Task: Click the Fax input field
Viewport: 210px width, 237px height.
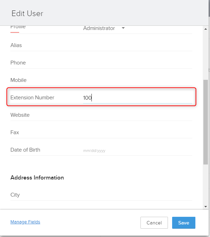Action: tap(137, 132)
